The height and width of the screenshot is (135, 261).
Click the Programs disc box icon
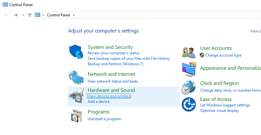click(x=77, y=116)
